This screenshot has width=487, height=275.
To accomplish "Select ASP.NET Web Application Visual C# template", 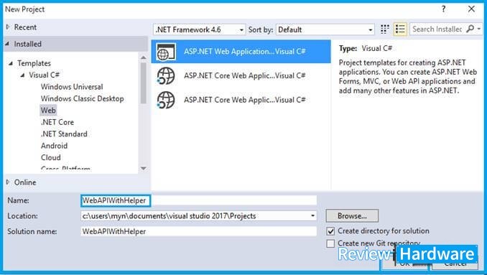I will pyautogui.click(x=241, y=52).
